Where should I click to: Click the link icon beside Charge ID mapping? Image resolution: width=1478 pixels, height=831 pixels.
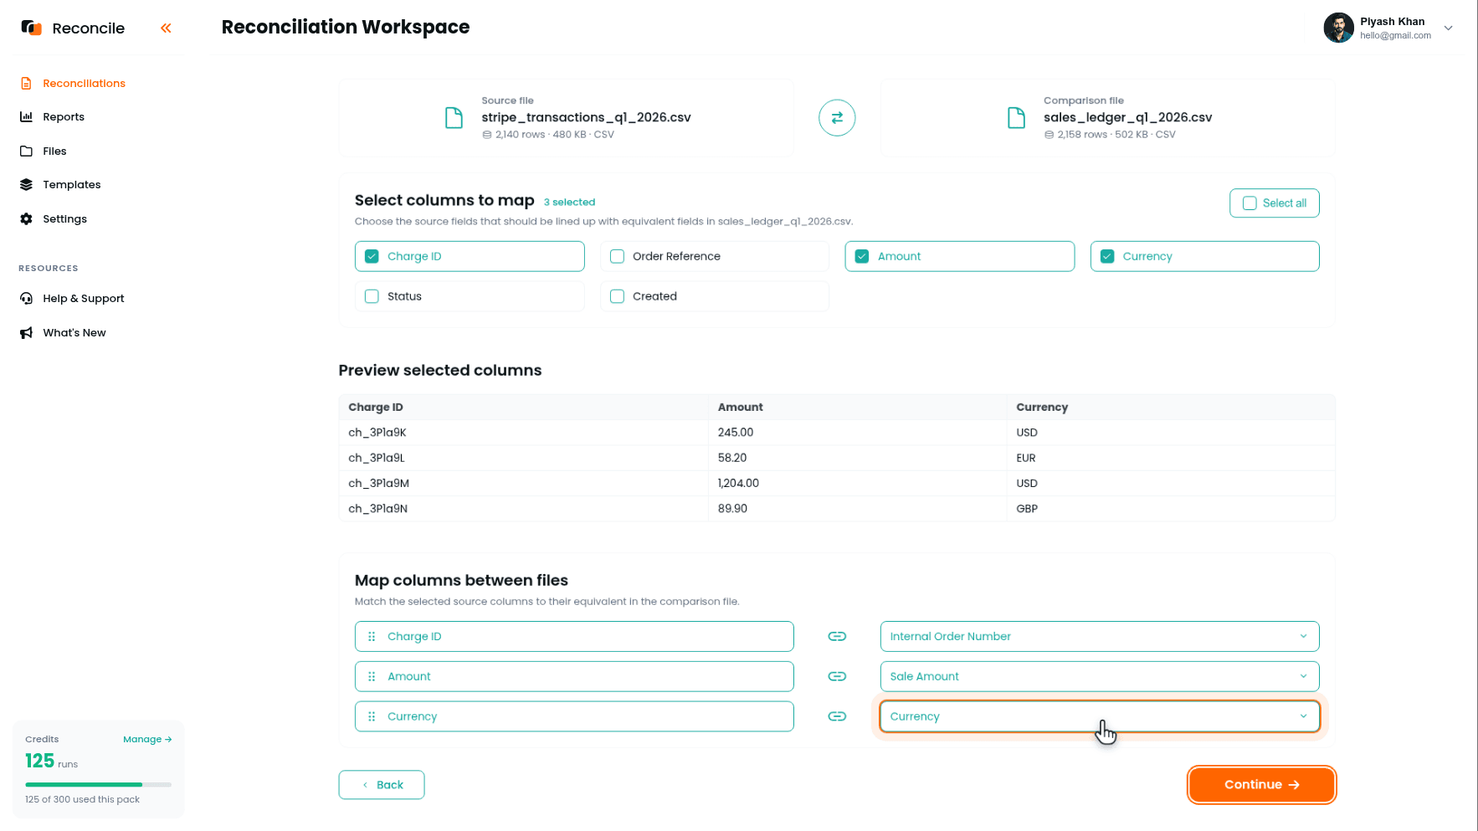tap(837, 637)
